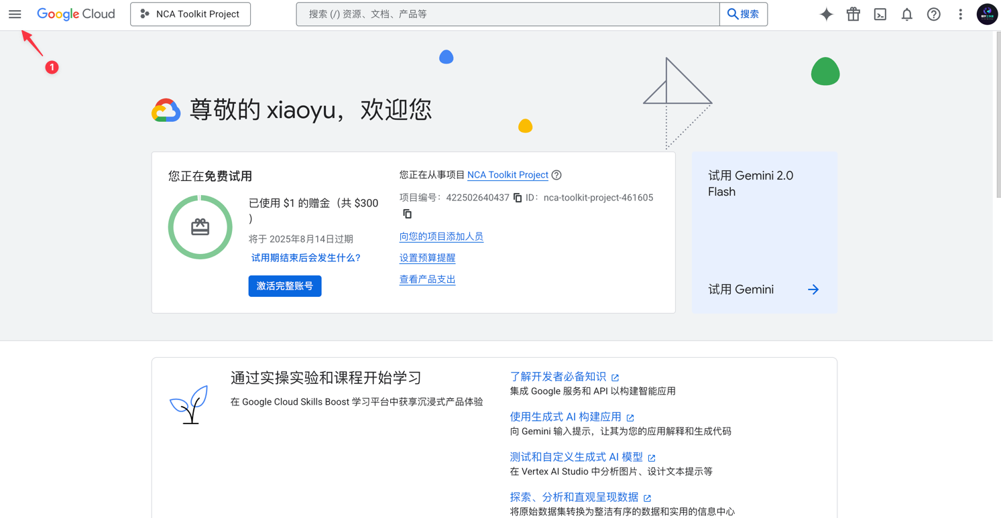Click the 搜索 search button
Image resolution: width=1001 pixels, height=518 pixels.
coord(744,13)
